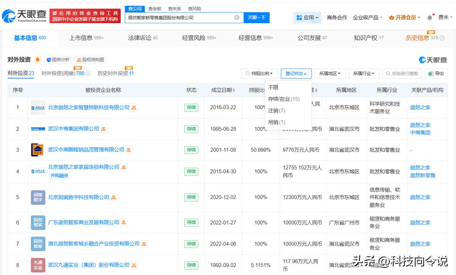Click equity tree icon for 武汉中商鹏程销品茂管理有限公司
Viewport: 456px width, 275px height.
click(129, 150)
